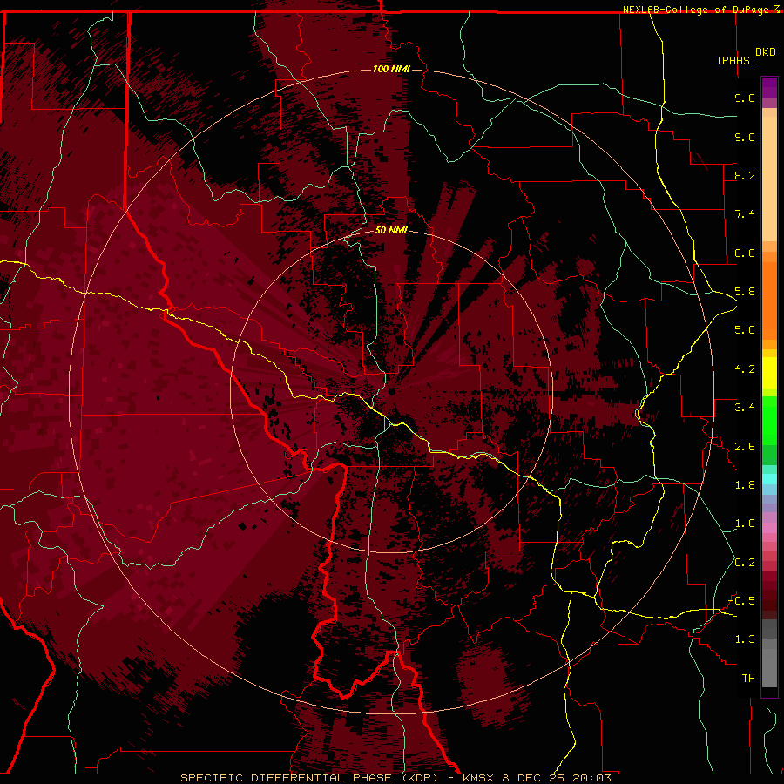
Task: Select the 4.2 scale value label
Action: pyautogui.click(x=745, y=369)
